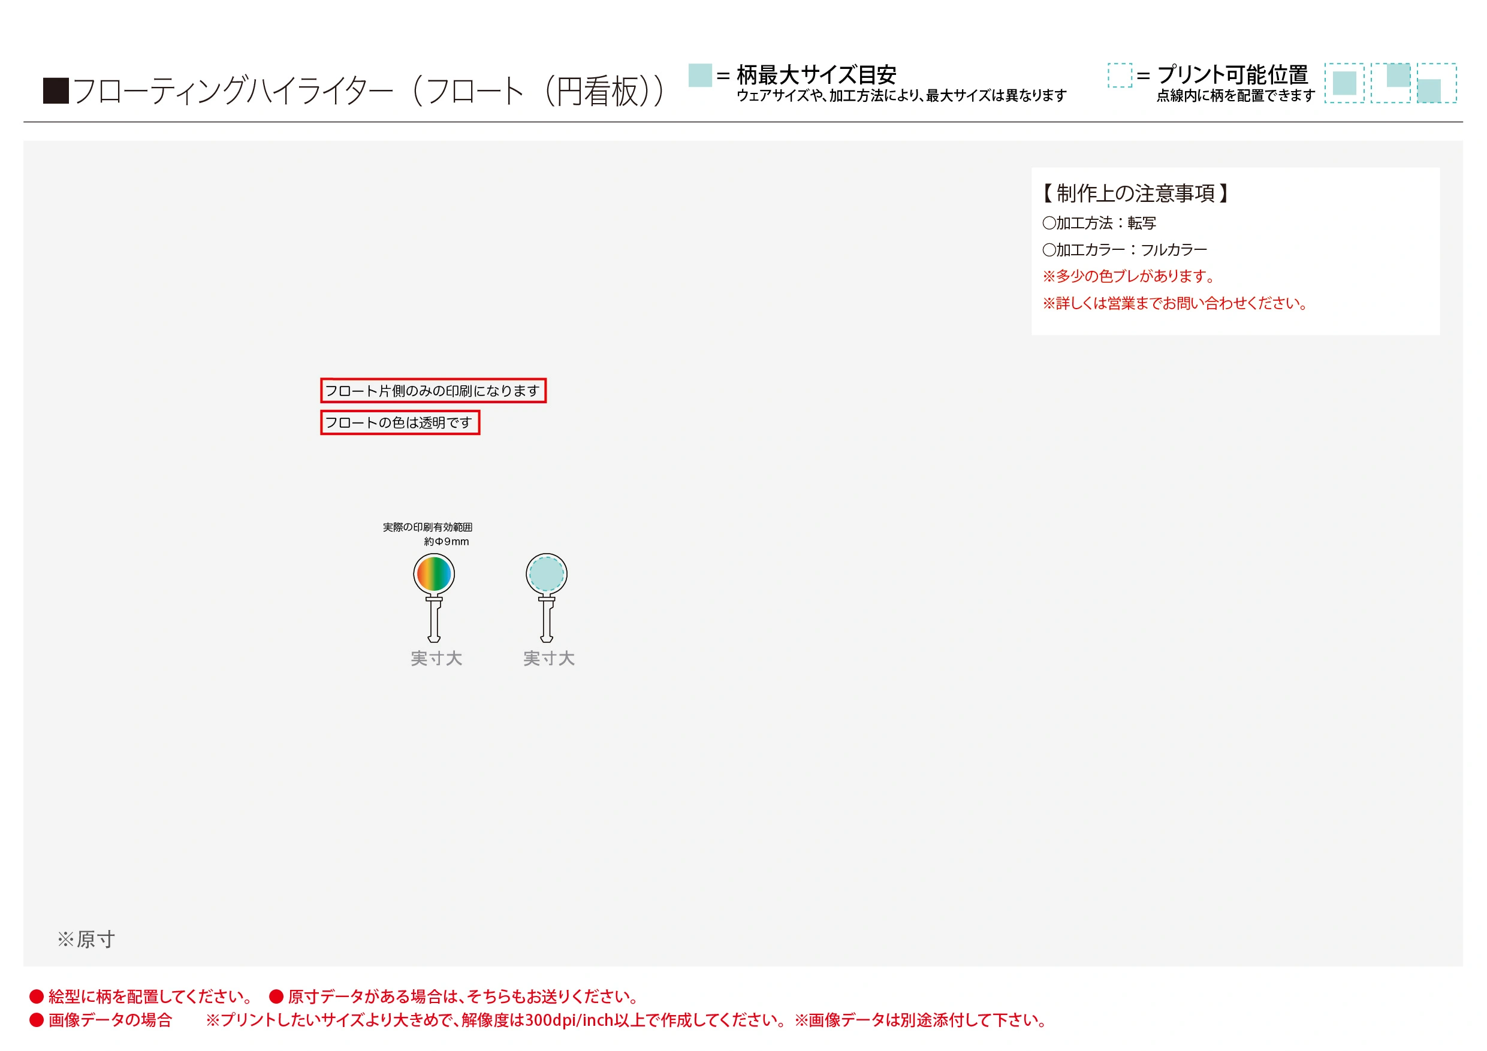The width and height of the screenshot is (1487, 1051).
Task: Select the ※原寸 note
Action: coord(86,939)
